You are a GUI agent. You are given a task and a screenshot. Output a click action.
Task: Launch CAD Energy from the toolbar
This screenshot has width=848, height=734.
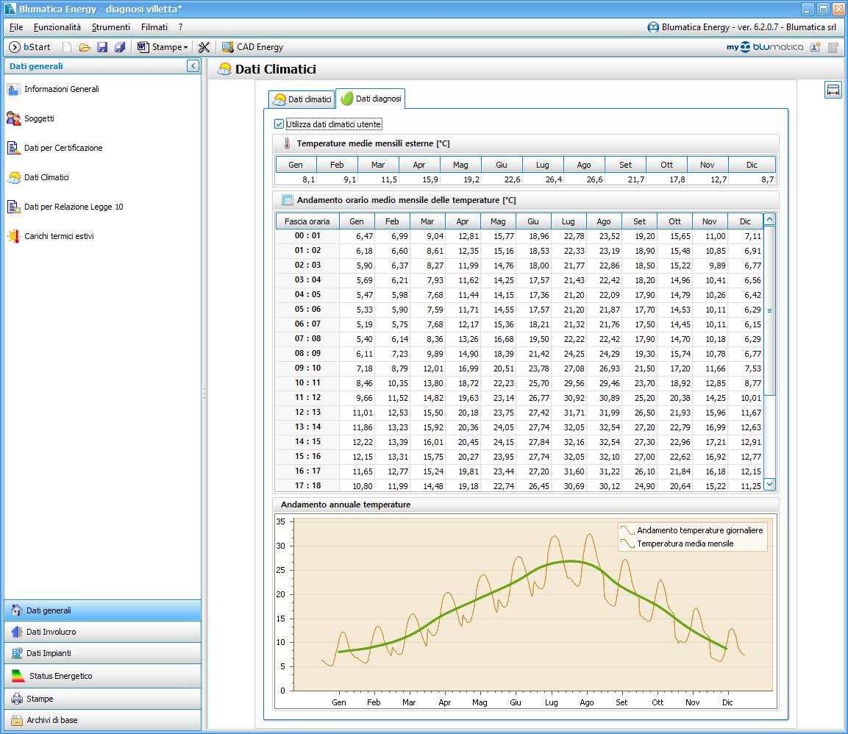click(x=252, y=47)
